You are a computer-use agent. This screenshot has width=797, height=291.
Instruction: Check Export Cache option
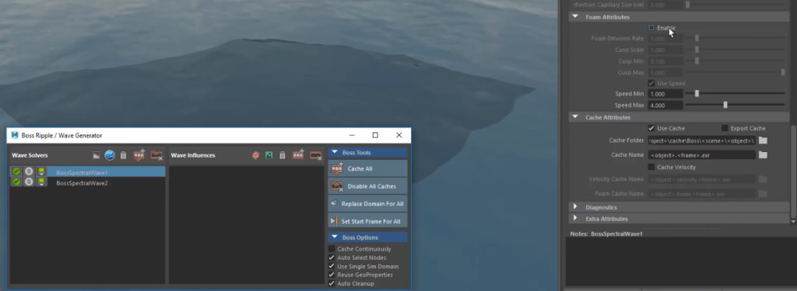[x=725, y=128]
